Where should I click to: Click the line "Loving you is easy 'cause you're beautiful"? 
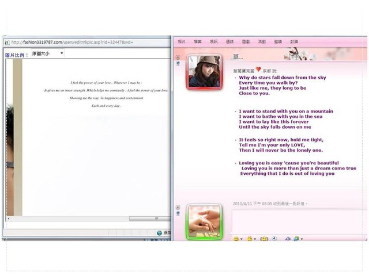pyautogui.click(x=289, y=163)
